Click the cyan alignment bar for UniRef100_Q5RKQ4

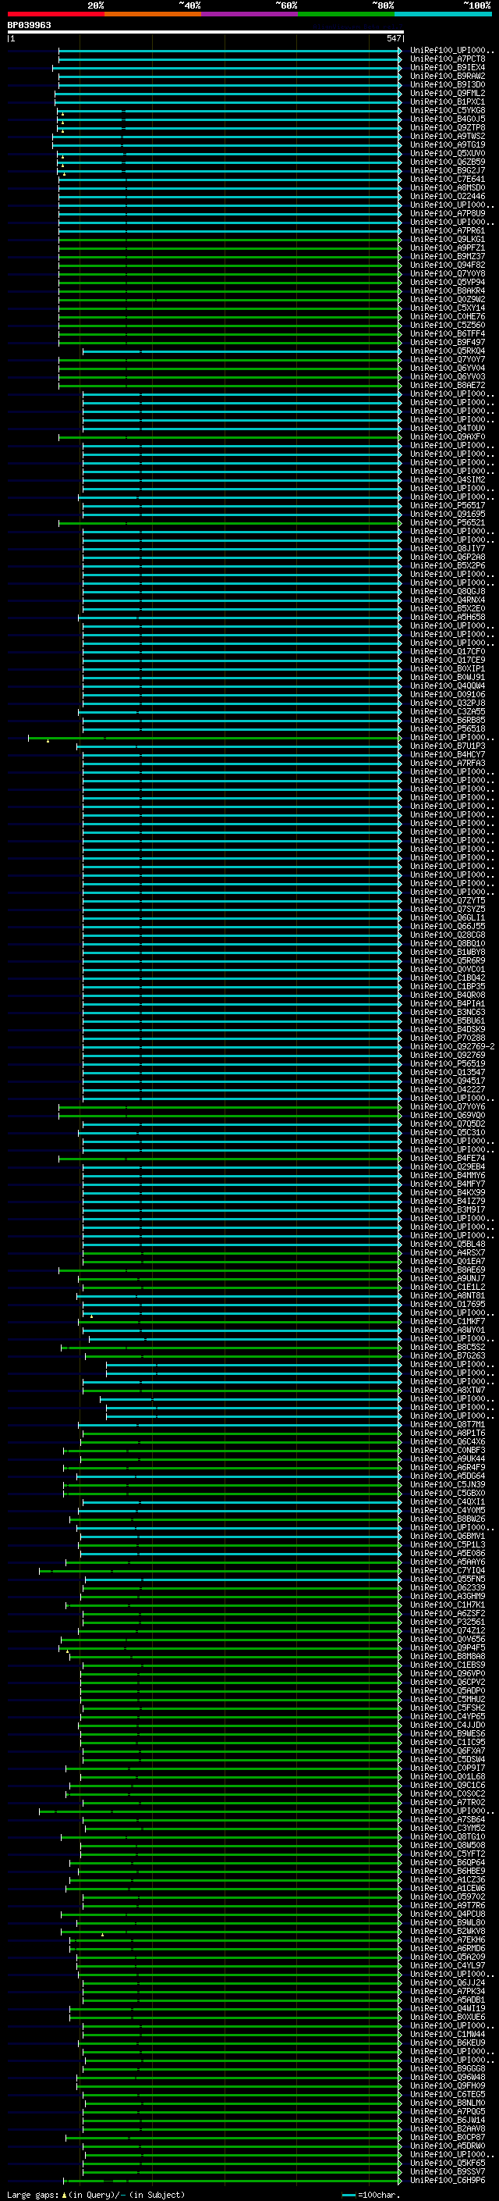click(x=242, y=351)
